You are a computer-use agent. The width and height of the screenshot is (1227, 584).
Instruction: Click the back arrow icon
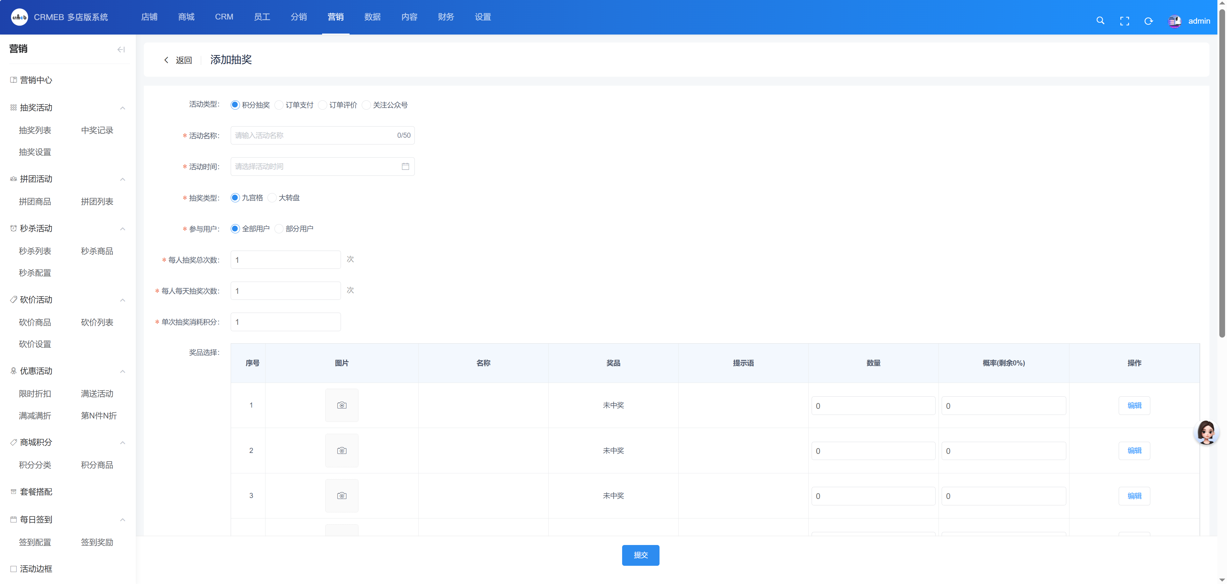pyautogui.click(x=166, y=60)
